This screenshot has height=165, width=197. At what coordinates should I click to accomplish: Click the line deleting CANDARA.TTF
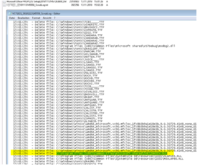pyautogui.click(x=58, y=35)
